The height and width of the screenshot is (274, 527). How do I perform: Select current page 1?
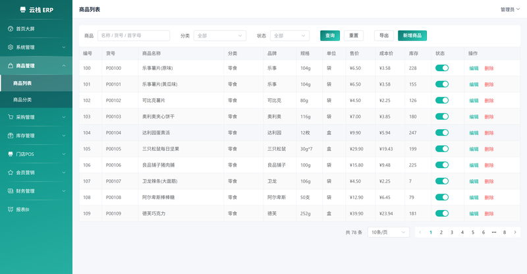tap(431, 233)
